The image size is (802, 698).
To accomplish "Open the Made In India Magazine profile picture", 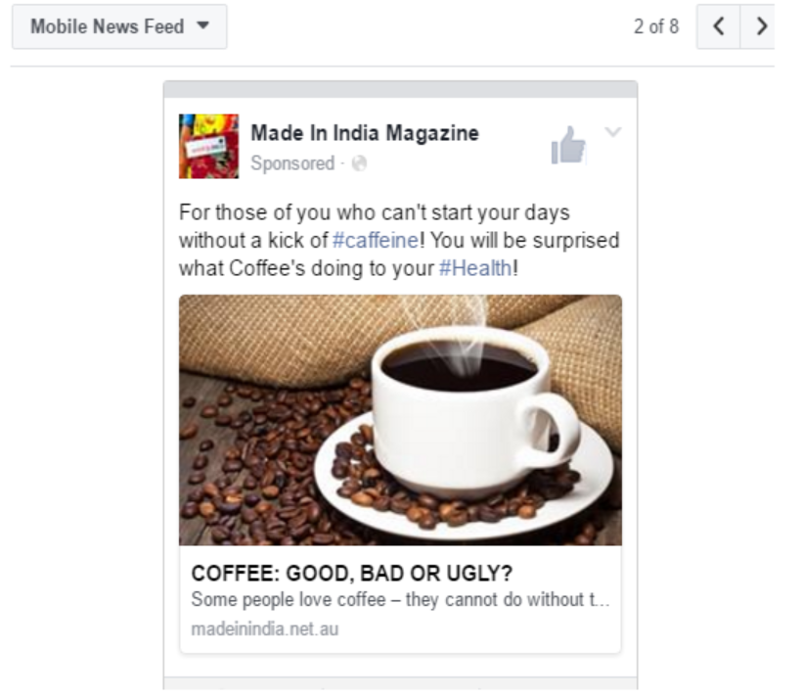I will point(208,146).
